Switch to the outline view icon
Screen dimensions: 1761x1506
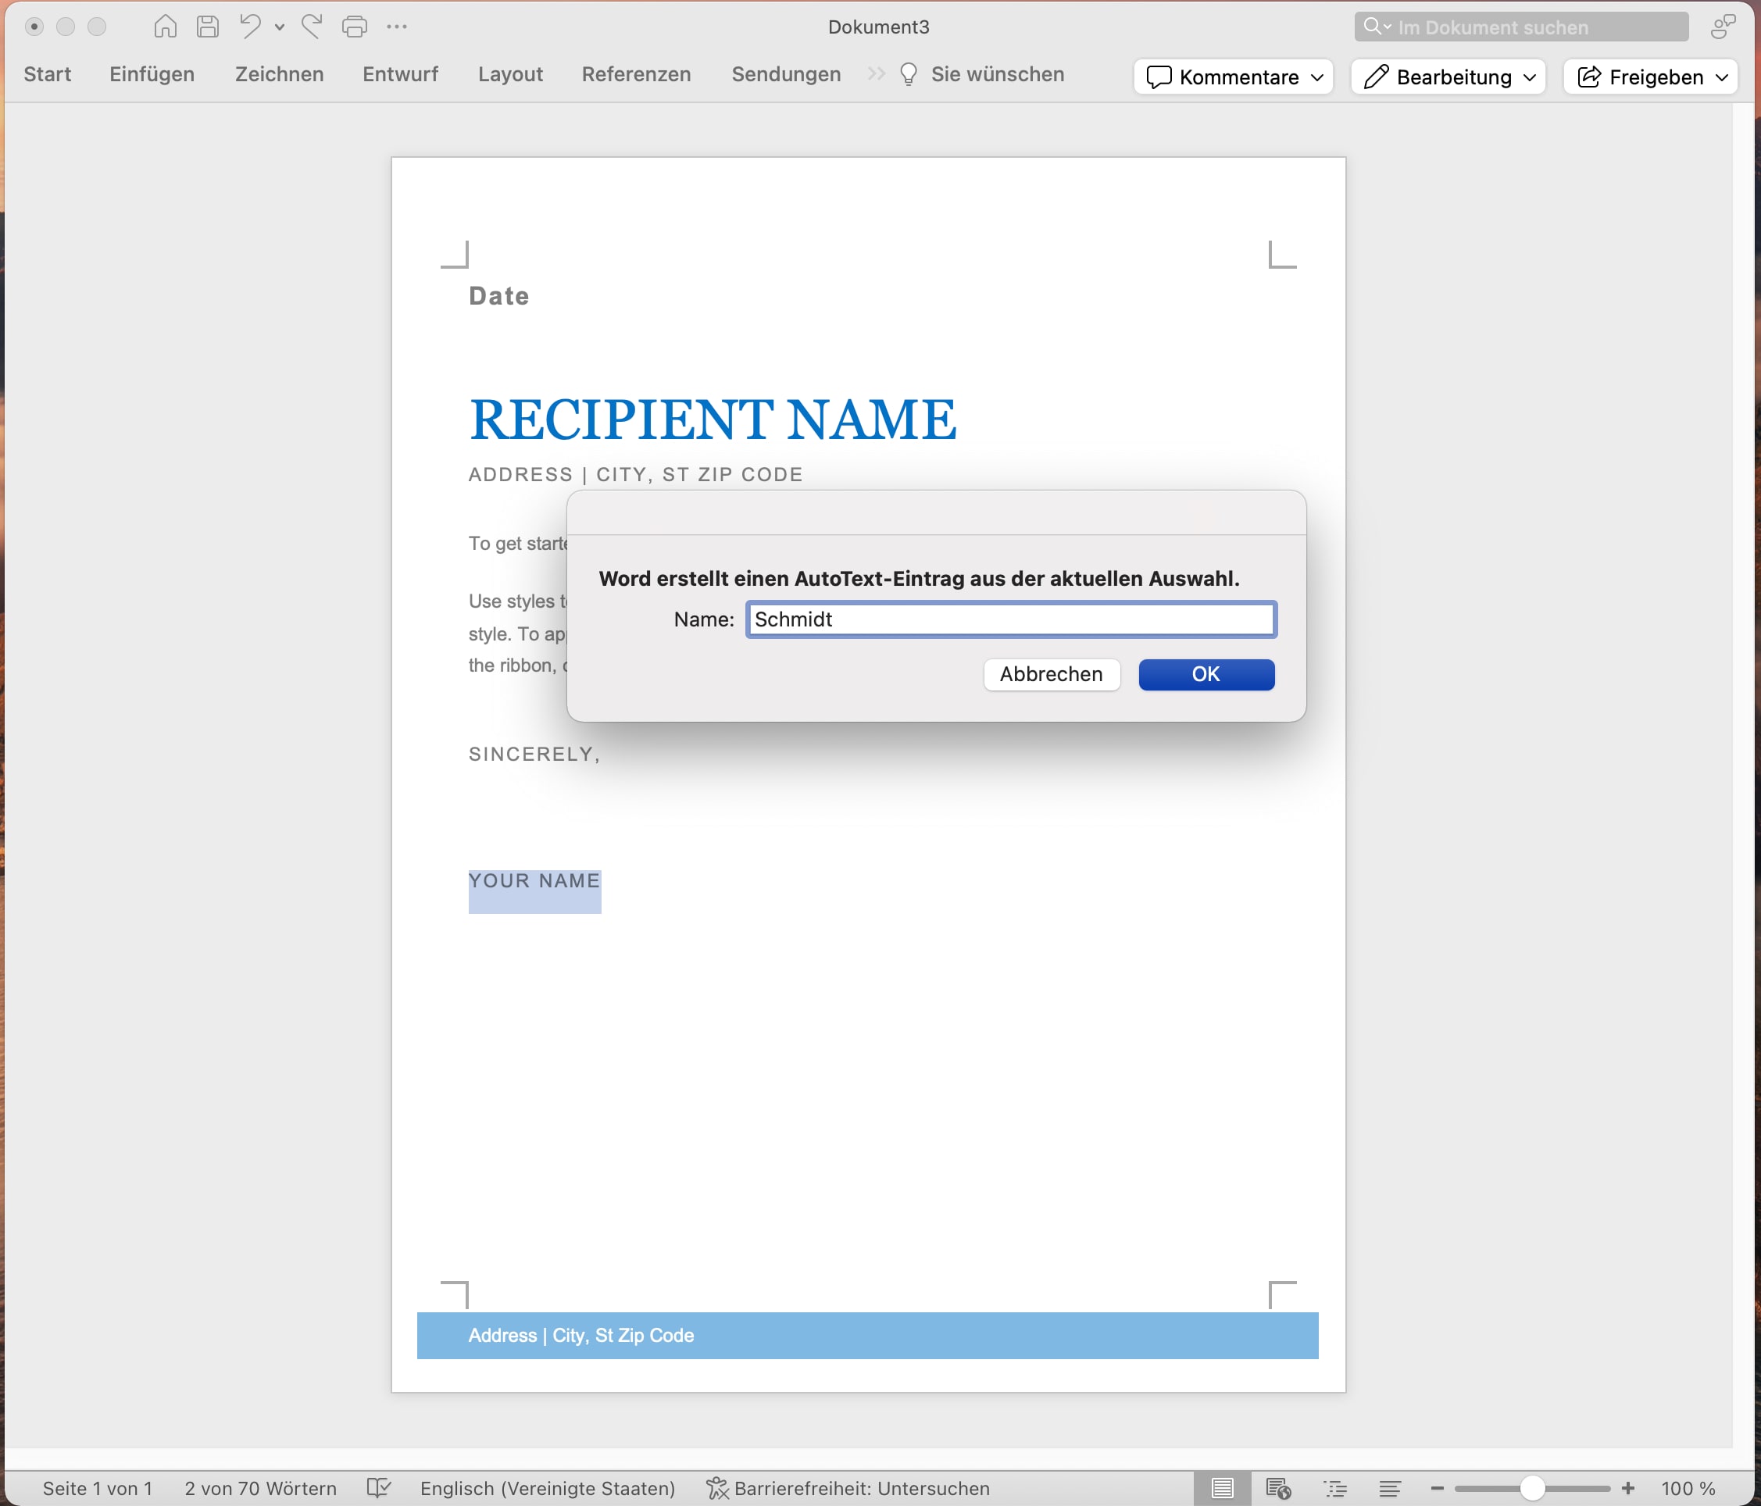click(1335, 1488)
